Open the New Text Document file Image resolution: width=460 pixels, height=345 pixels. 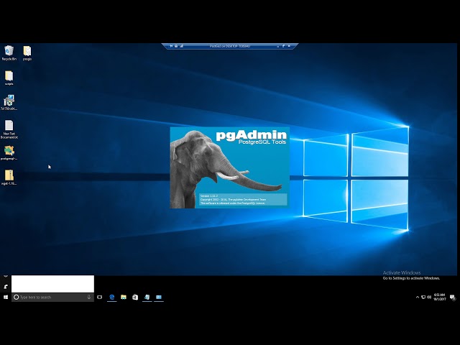(9, 126)
